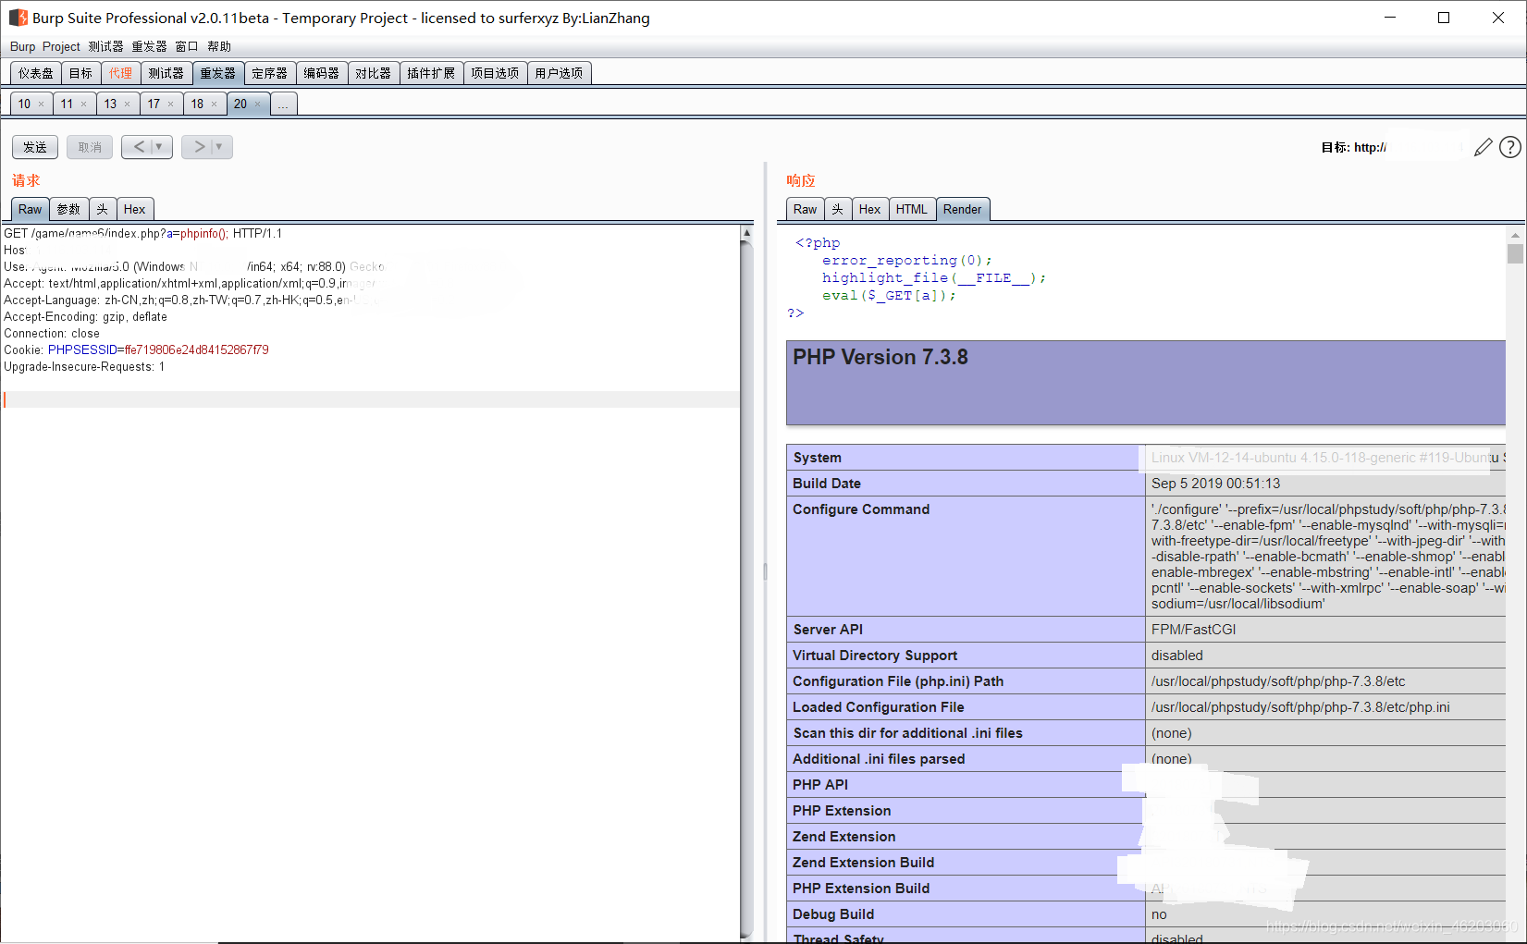The width and height of the screenshot is (1527, 944).
Task: Select response Raw tab
Action: click(x=805, y=209)
